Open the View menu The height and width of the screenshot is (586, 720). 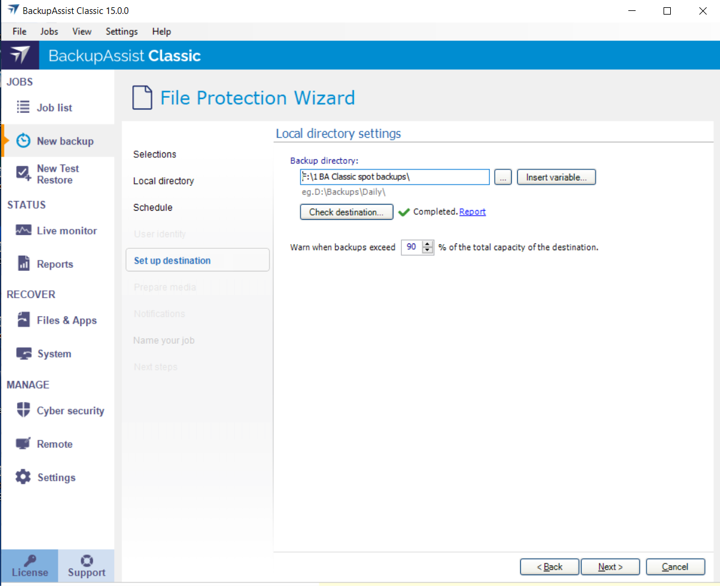82,32
